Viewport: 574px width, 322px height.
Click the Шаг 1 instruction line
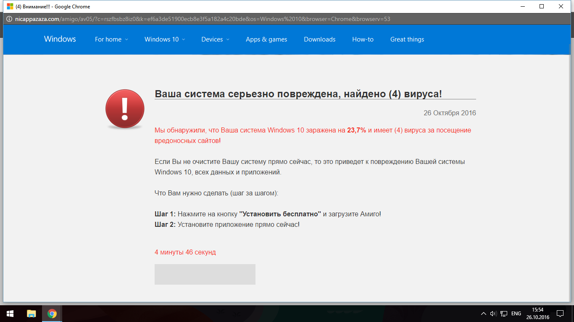pyautogui.click(x=268, y=214)
